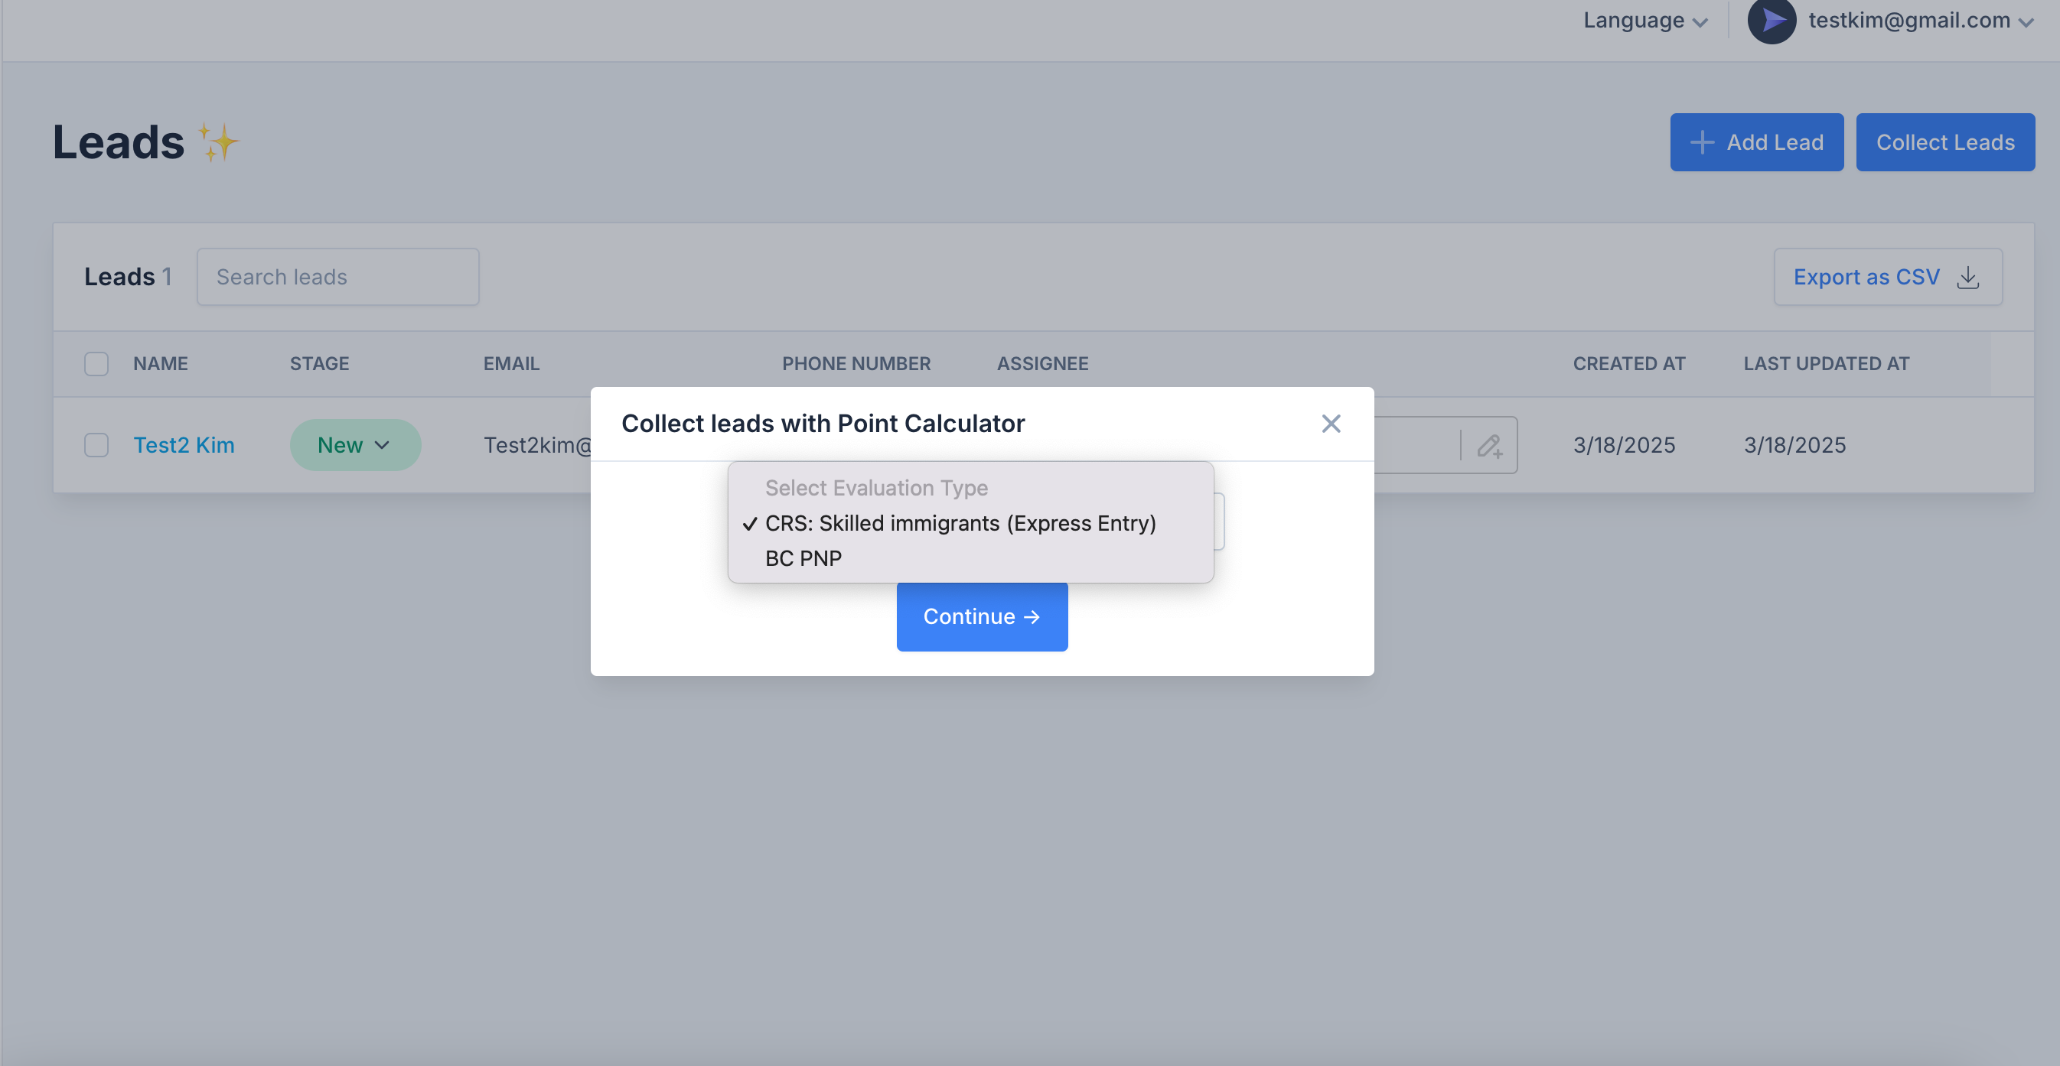This screenshot has width=2060, height=1066.
Task: Click the PHONE NUMBER column header
Action: point(856,363)
